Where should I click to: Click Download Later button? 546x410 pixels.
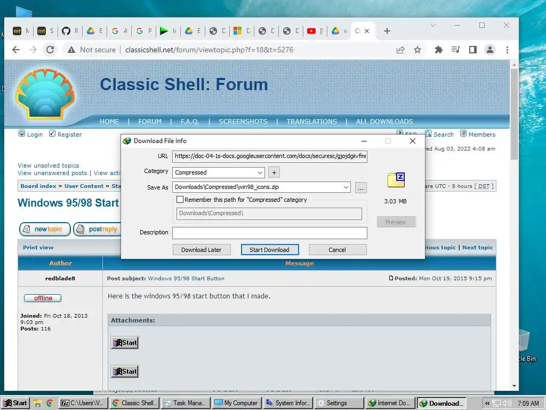point(201,250)
